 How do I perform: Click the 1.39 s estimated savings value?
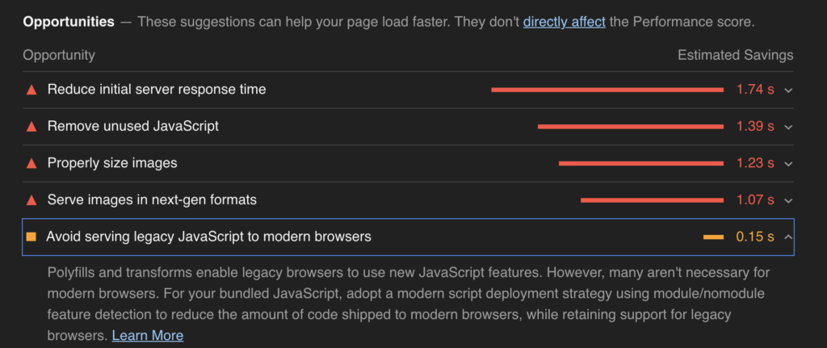click(755, 127)
